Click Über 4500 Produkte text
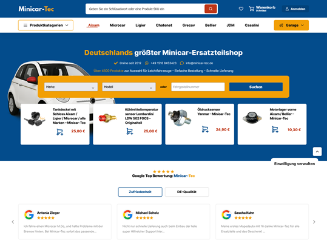The image size is (327, 246). click(x=109, y=71)
